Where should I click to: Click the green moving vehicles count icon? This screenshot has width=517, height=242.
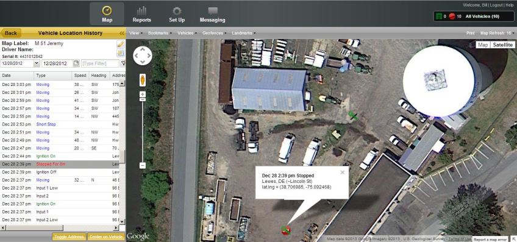click(439, 16)
